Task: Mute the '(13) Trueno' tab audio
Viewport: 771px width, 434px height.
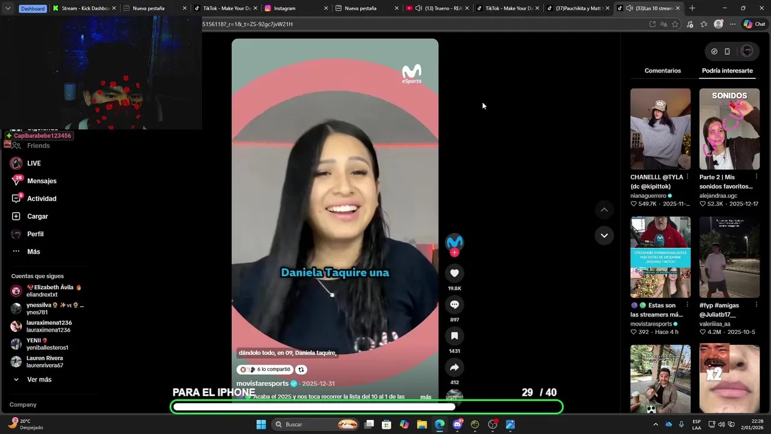Action: coord(418,8)
